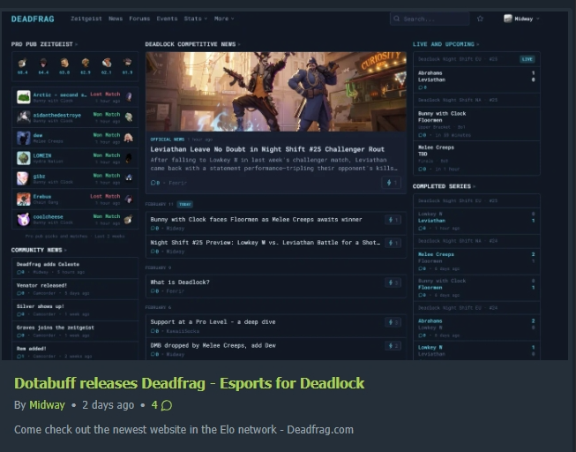
Task: Select hero icon with 63.8 rating
Action: point(64,63)
